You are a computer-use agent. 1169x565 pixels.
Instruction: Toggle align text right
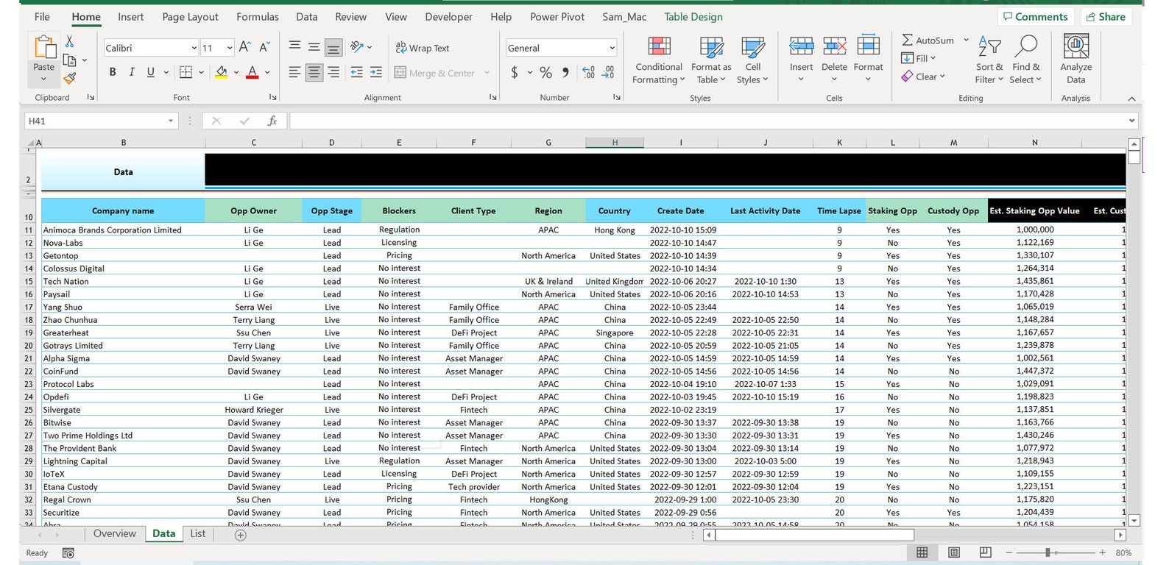point(333,72)
